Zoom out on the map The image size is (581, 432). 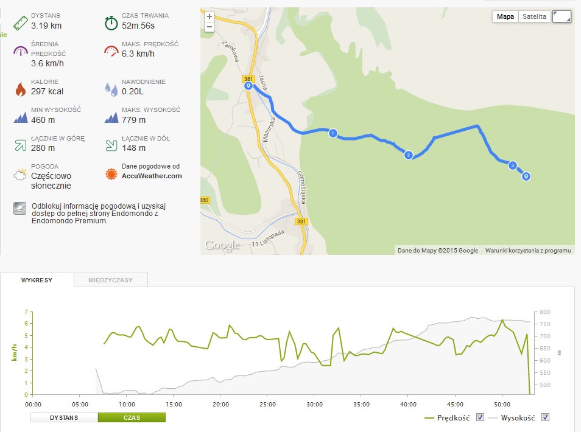pos(210,27)
